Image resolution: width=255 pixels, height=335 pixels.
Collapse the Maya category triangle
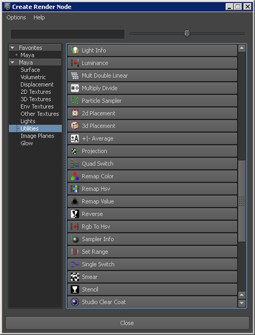[13, 62]
